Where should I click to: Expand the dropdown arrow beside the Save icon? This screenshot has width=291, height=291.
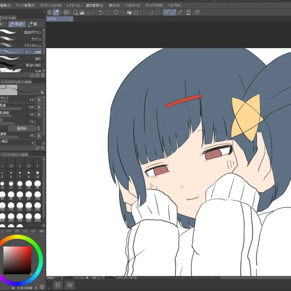coord(94,12)
